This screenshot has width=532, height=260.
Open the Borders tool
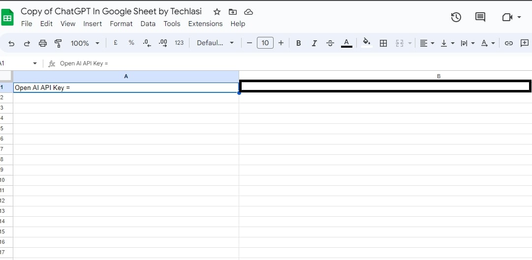coord(383,43)
